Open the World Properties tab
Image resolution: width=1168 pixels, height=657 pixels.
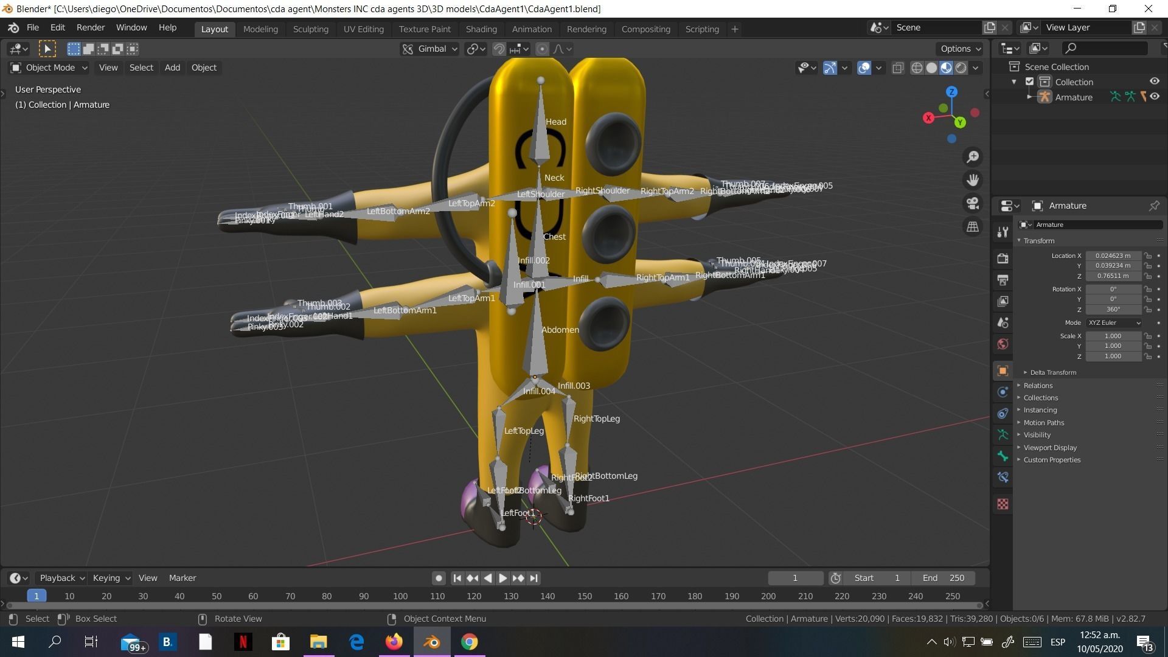(1003, 344)
